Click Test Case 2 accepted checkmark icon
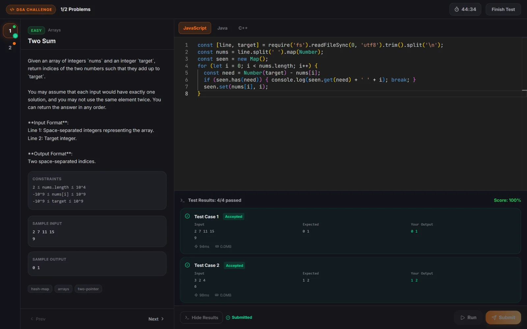The height and width of the screenshot is (329, 527). (187, 265)
